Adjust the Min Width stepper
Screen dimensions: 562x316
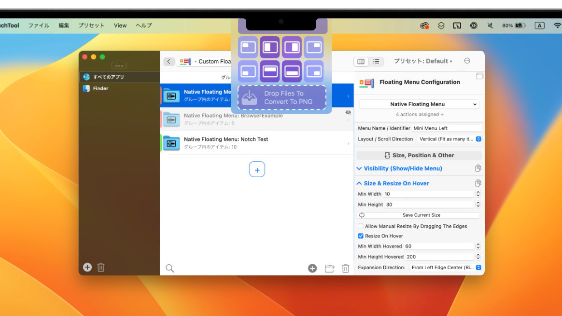(478, 194)
